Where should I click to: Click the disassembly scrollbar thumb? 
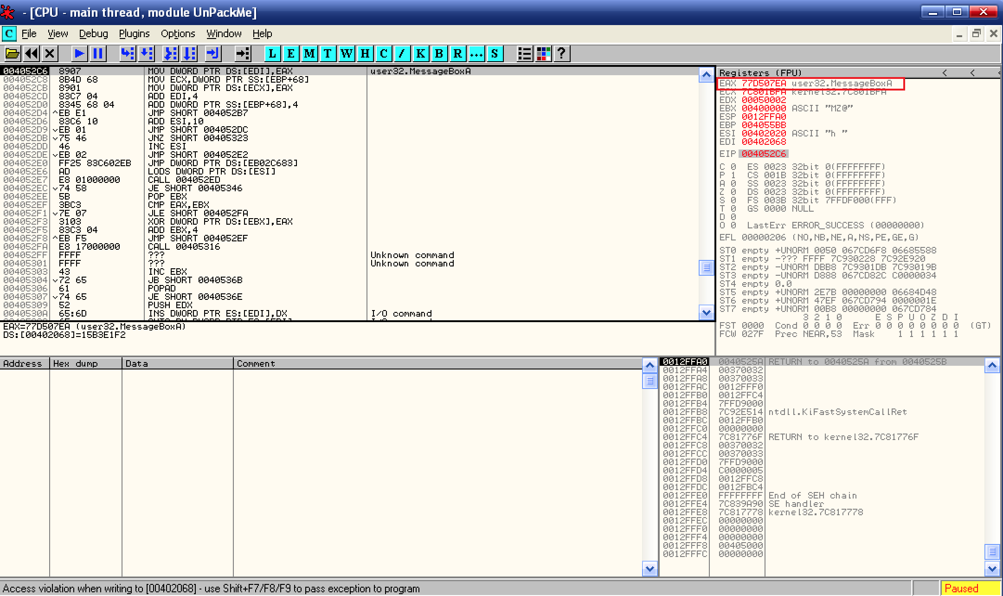(x=706, y=267)
